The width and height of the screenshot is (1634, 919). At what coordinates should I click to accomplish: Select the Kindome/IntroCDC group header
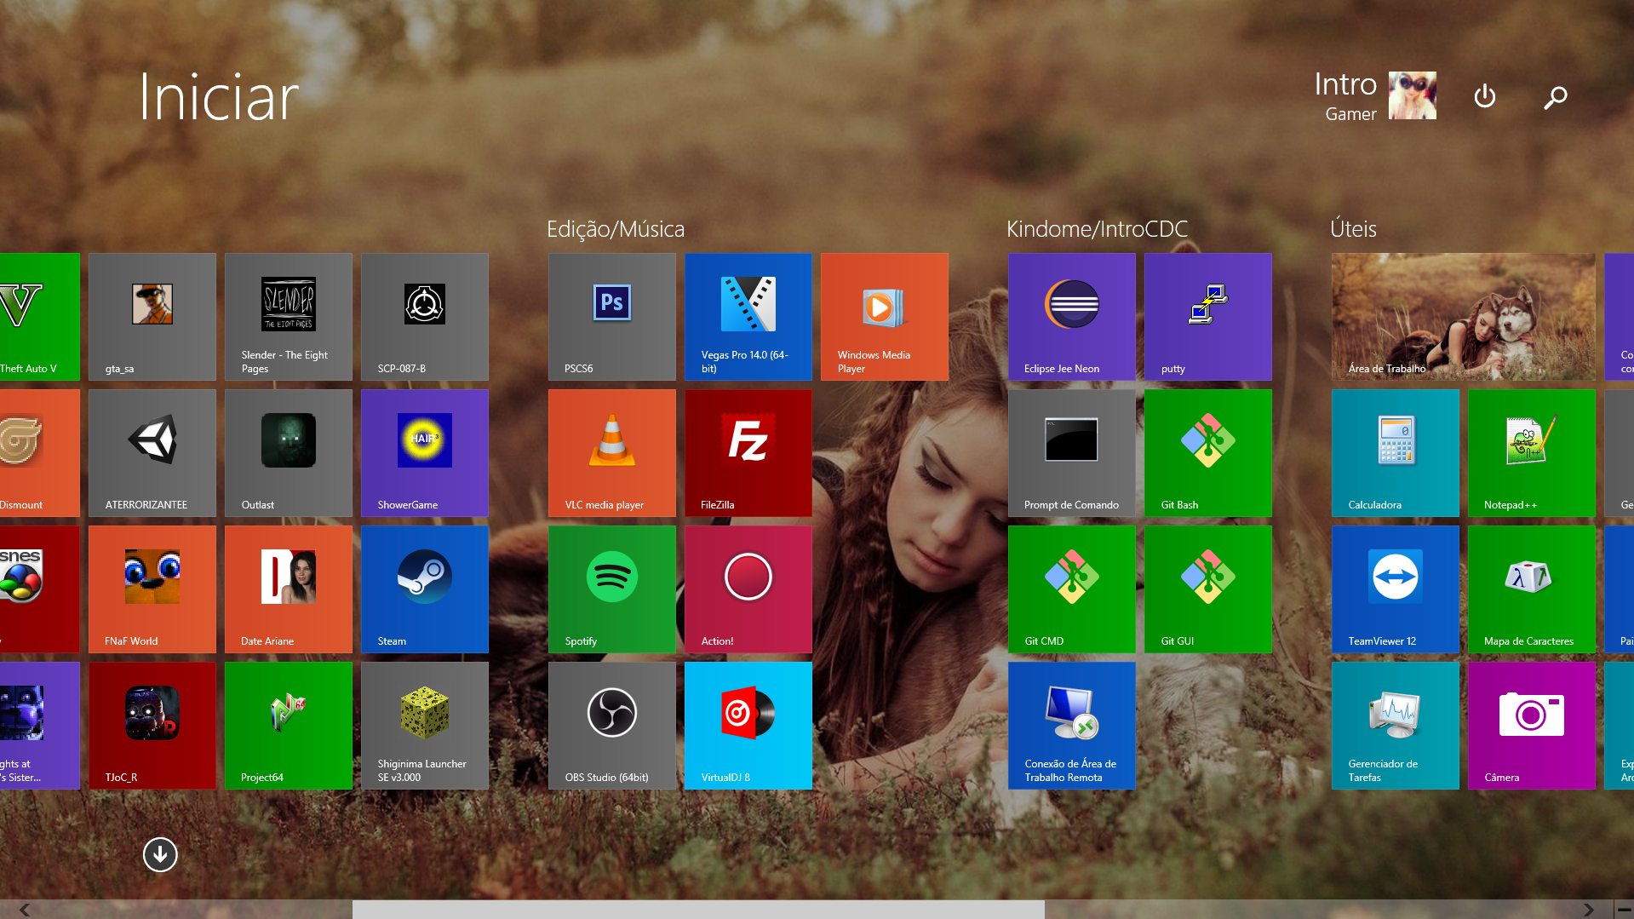[x=1098, y=229]
